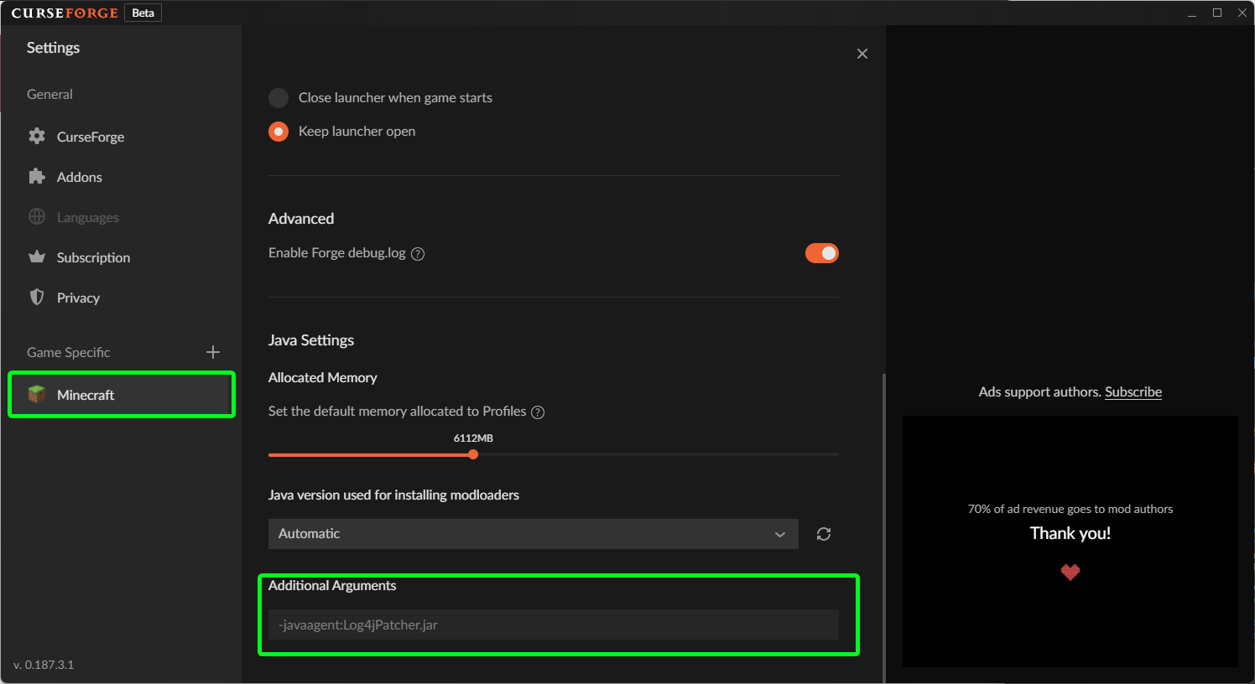
Task: Click the Game Specific section label
Action: [x=69, y=352]
